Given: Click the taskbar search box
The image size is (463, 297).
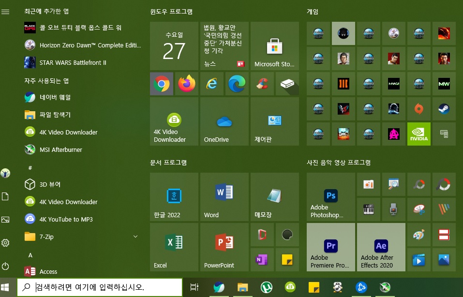Looking at the screenshot, I should 100,287.
